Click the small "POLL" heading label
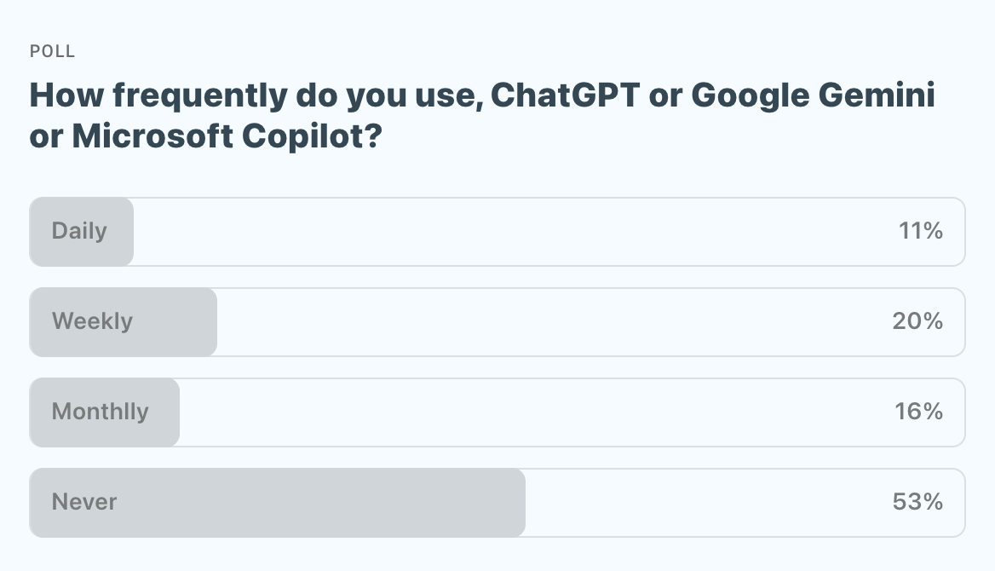Viewport: 995px width, 571px height. 53,51
